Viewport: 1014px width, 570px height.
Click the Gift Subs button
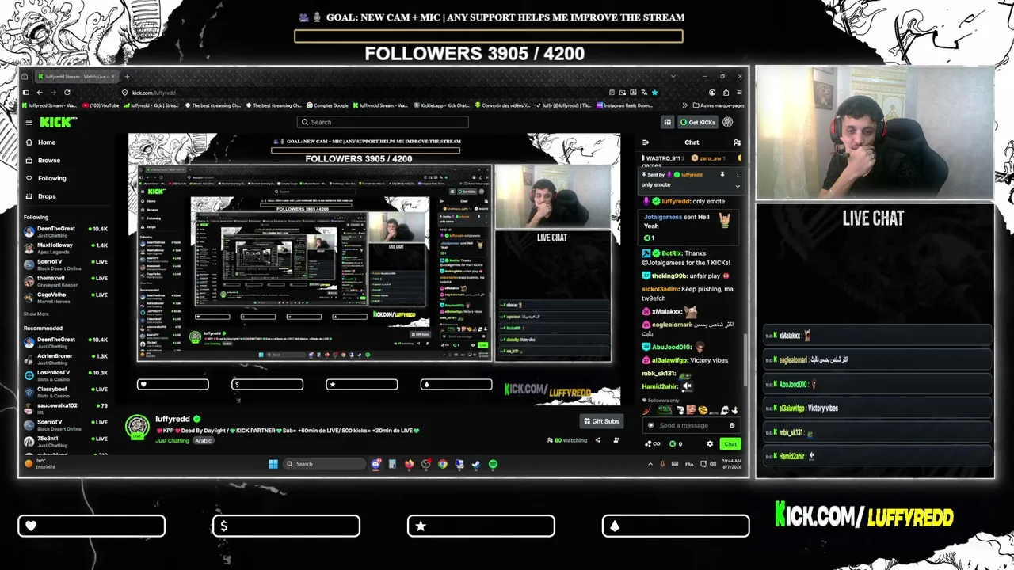[602, 421]
